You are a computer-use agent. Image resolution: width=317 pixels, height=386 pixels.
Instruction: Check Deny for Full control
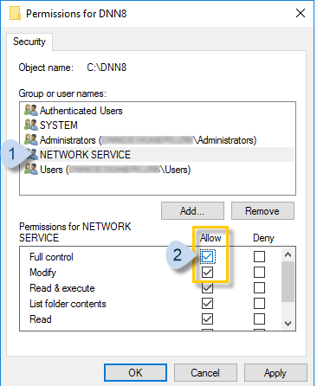pyautogui.click(x=259, y=256)
